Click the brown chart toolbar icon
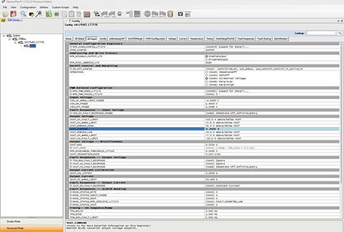The height and width of the screenshot is (232, 344). (x=87, y=14)
